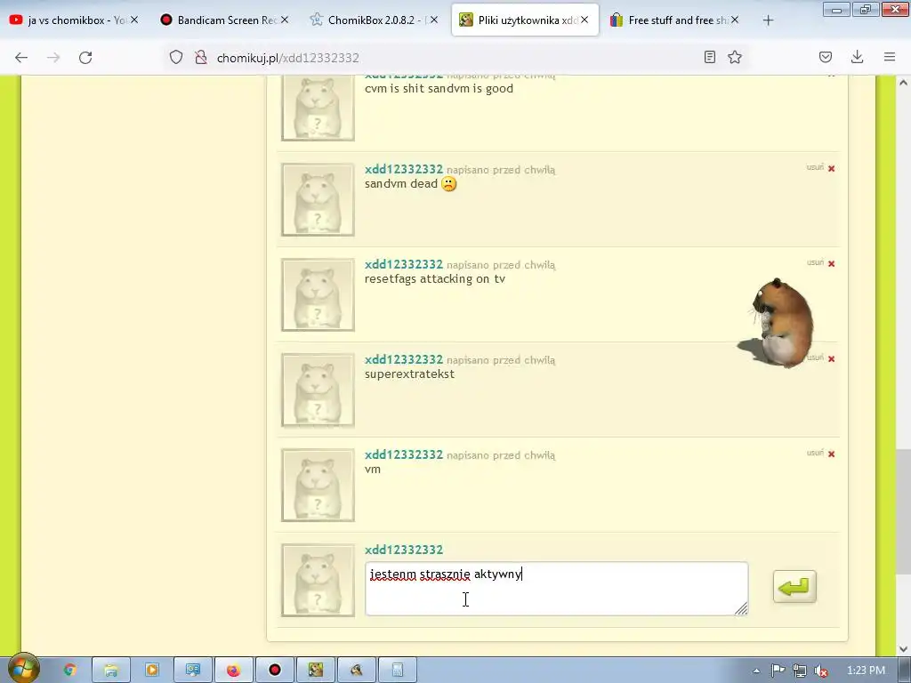This screenshot has width=911, height=683.
Task: Open xdd12332332 profile from 'superextratekst' comment
Action: click(404, 359)
